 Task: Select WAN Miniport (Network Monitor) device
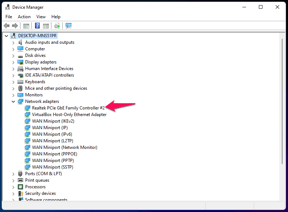(65, 147)
